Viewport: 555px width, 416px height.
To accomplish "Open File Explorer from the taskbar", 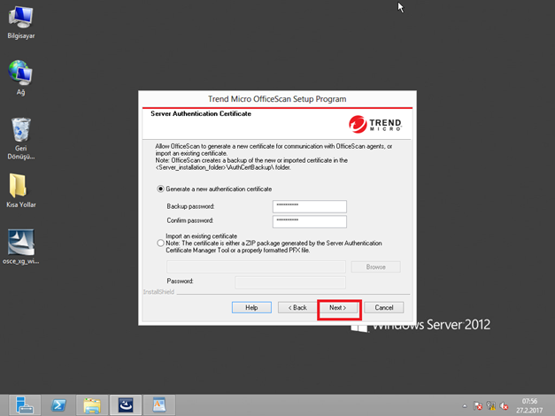I will click(92, 405).
